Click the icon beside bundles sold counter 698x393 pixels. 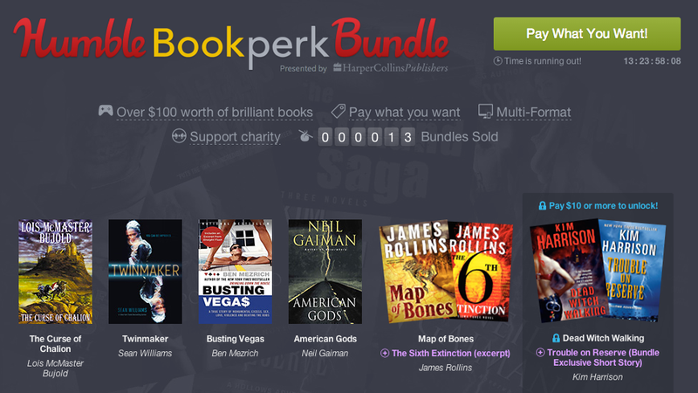305,135
